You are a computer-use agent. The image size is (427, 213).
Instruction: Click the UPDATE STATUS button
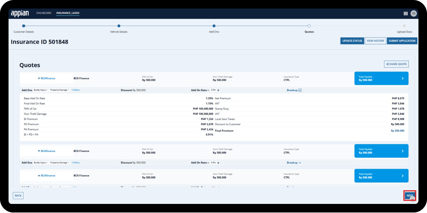pyautogui.click(x=352, y=41)
